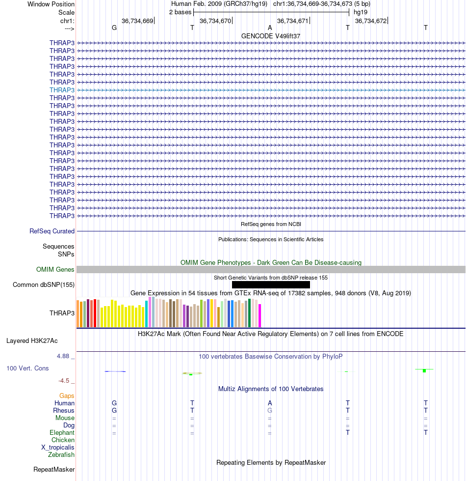Click the Layered H3K27Ac label
Image resolution: width=466 pixels, height=481 pixels.
coord(32,341)
